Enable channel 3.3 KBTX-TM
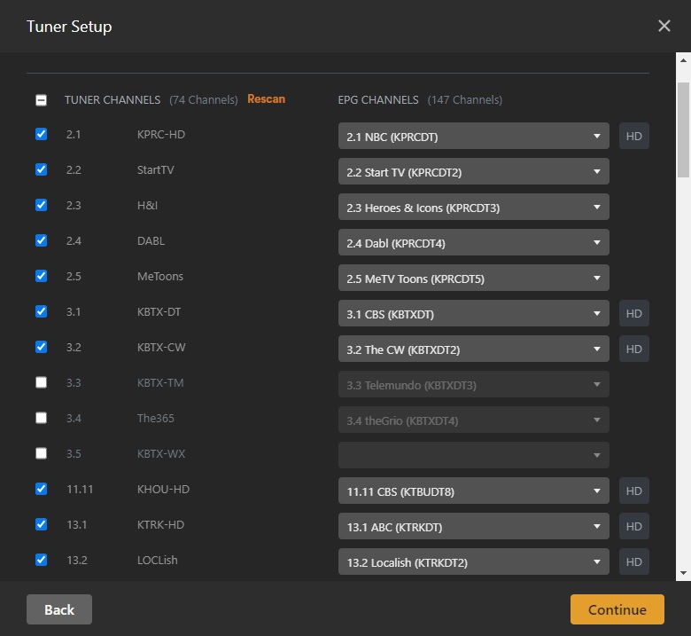This screenshot has width=691, height=636. [41, 382]
